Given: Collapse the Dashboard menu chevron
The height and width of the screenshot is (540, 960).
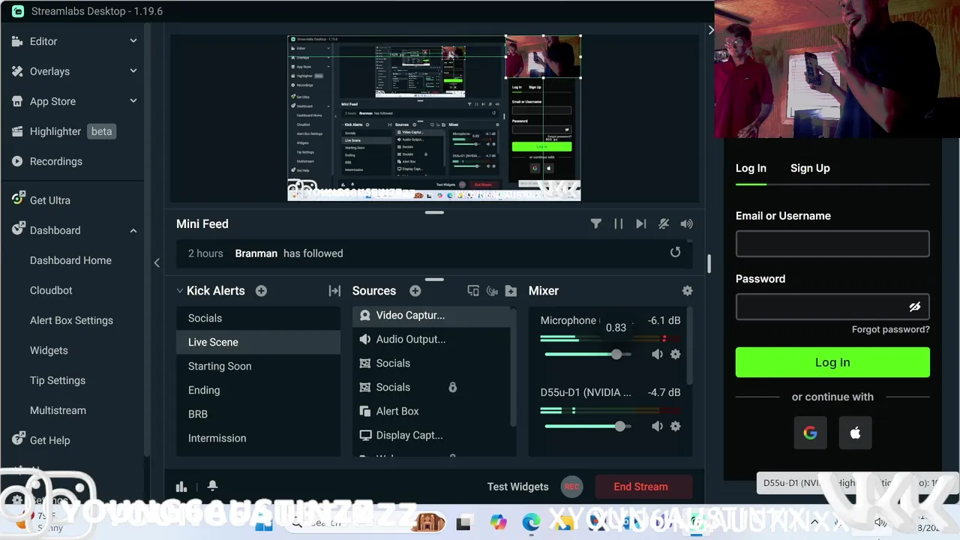Looking at the screenshot, I should pyautogui.click(x=133, y=230).
